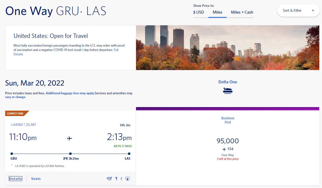Screen dimensions: 322x188
Task: Open the Seats link
Action: point(36,178)
